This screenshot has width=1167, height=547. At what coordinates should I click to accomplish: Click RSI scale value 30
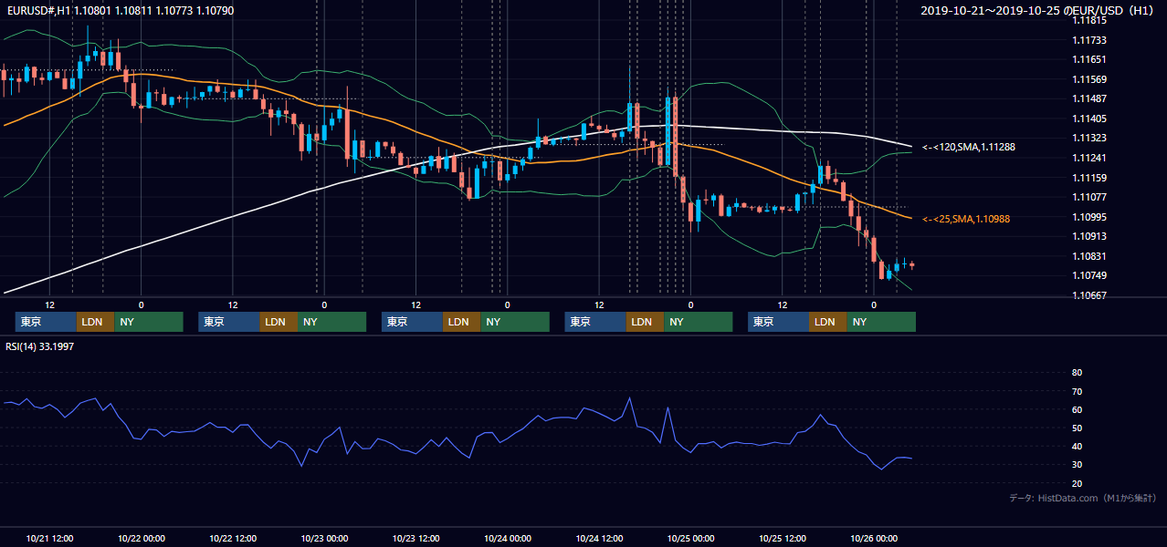click(1077, 465)
